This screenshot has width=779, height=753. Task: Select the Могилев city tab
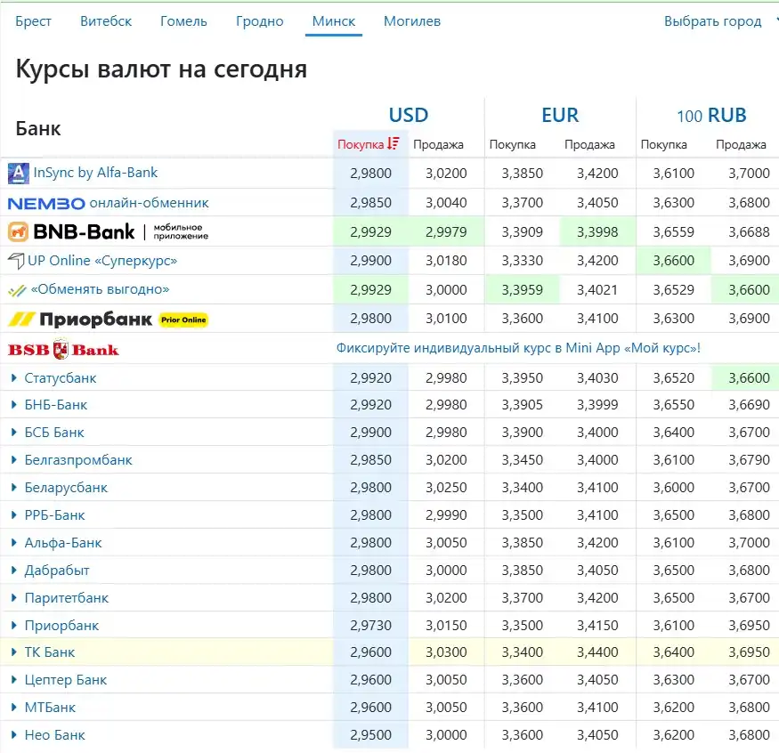(411, 21)
